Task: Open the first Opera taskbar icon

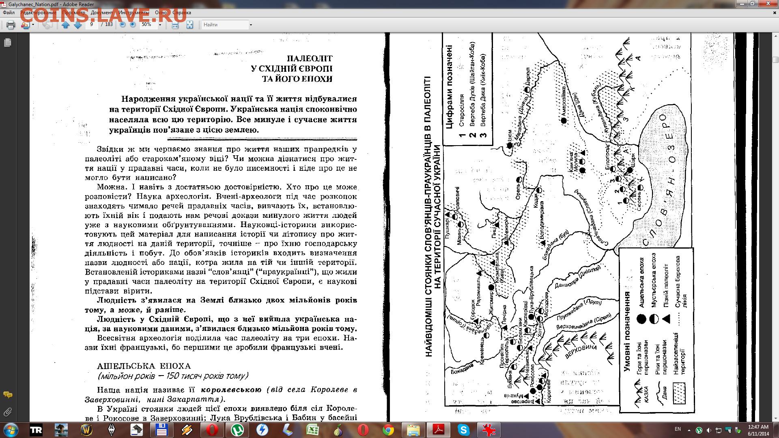Action: [212, 430]
